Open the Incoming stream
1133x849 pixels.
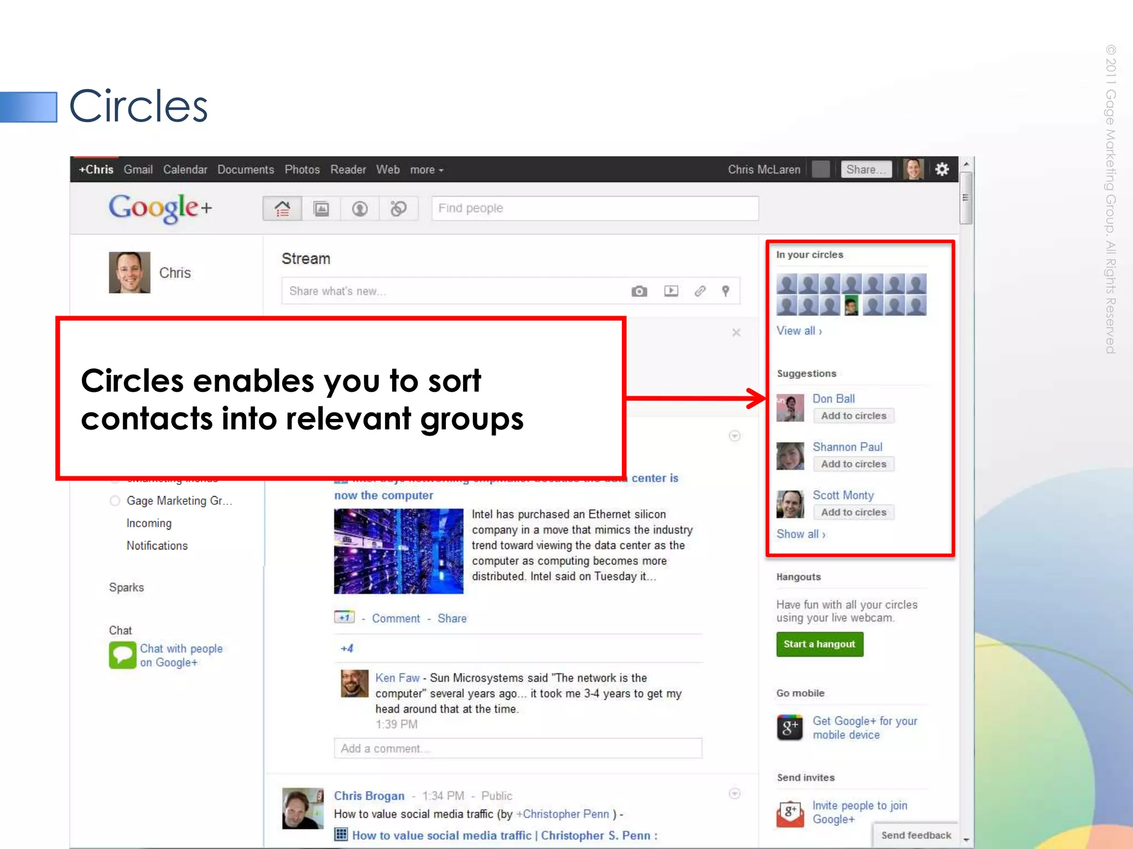click(x=149, y=523)
